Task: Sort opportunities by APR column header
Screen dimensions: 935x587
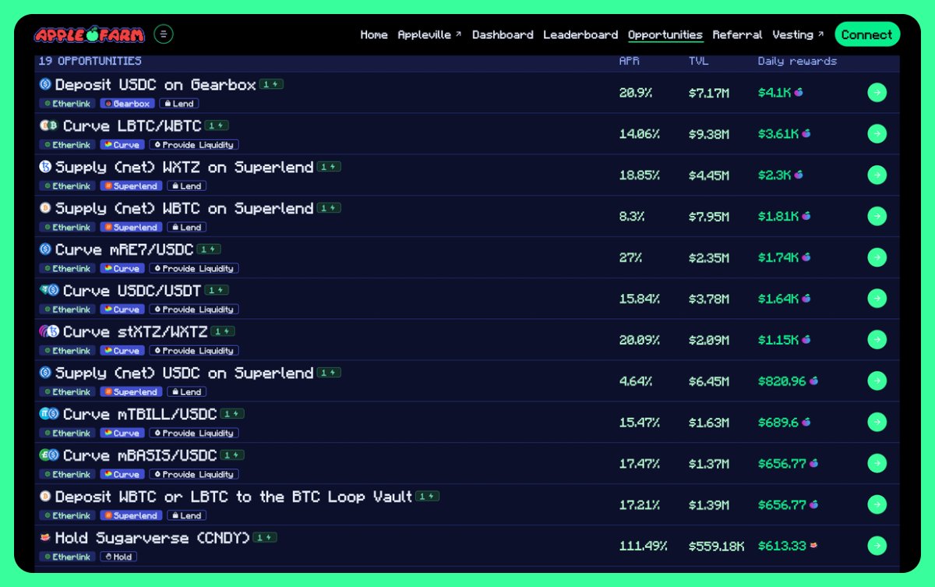Action: point(629,61)
